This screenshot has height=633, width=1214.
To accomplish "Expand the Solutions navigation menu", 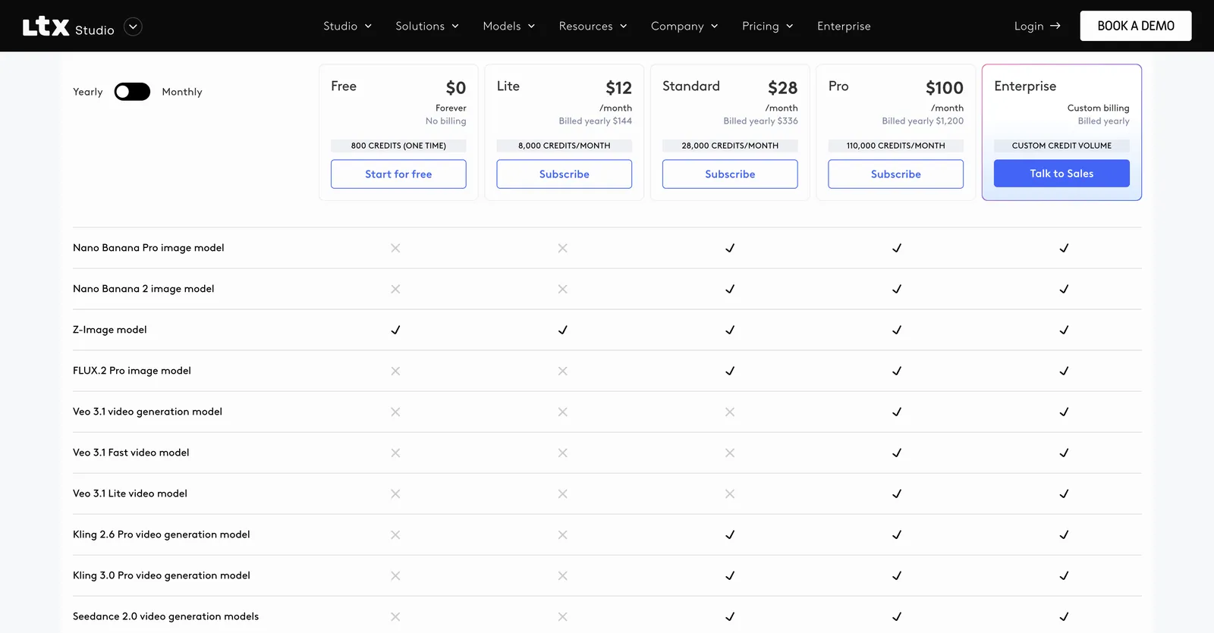I will [x=427, y=26].
